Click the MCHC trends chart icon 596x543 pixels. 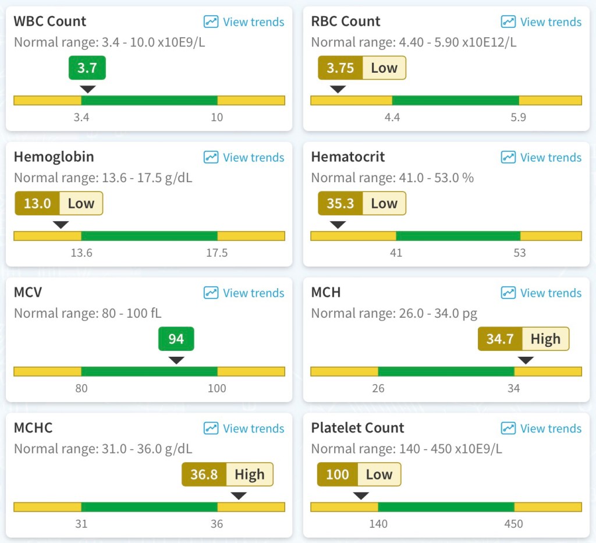[x=211, y=429]
